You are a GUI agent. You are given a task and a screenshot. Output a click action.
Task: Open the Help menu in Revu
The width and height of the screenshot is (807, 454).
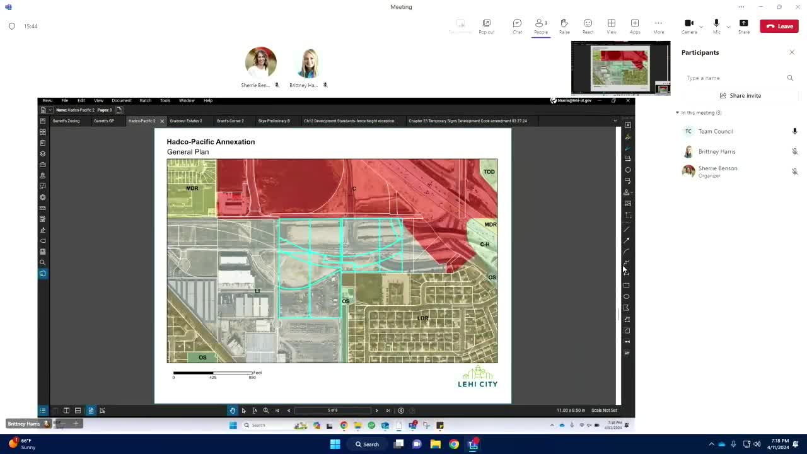[x=207, y=101]
